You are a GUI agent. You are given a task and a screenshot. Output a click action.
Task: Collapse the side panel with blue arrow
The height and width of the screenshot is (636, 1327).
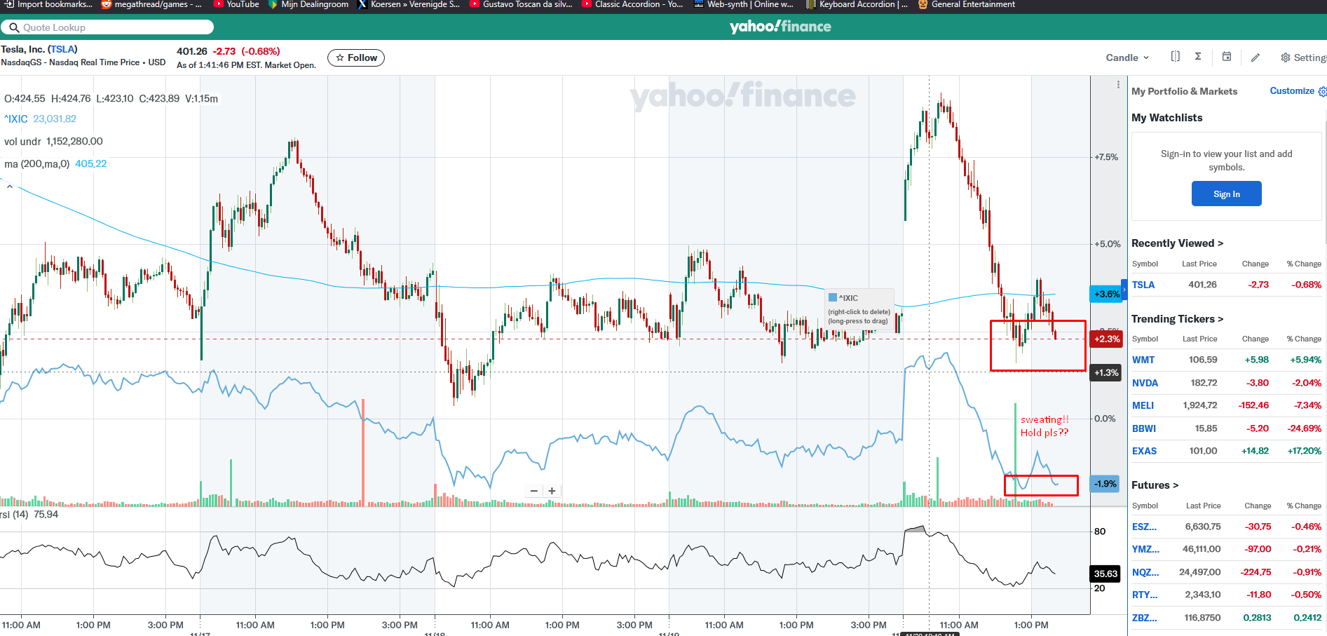(1124, 289)
